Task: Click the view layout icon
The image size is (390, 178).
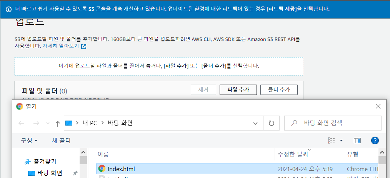Action: pyautogui.click(x=331, y=140)
